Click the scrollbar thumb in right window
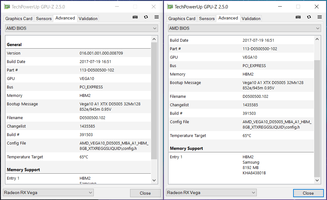This screenshot has height=200, width=327. pos(317,118)
